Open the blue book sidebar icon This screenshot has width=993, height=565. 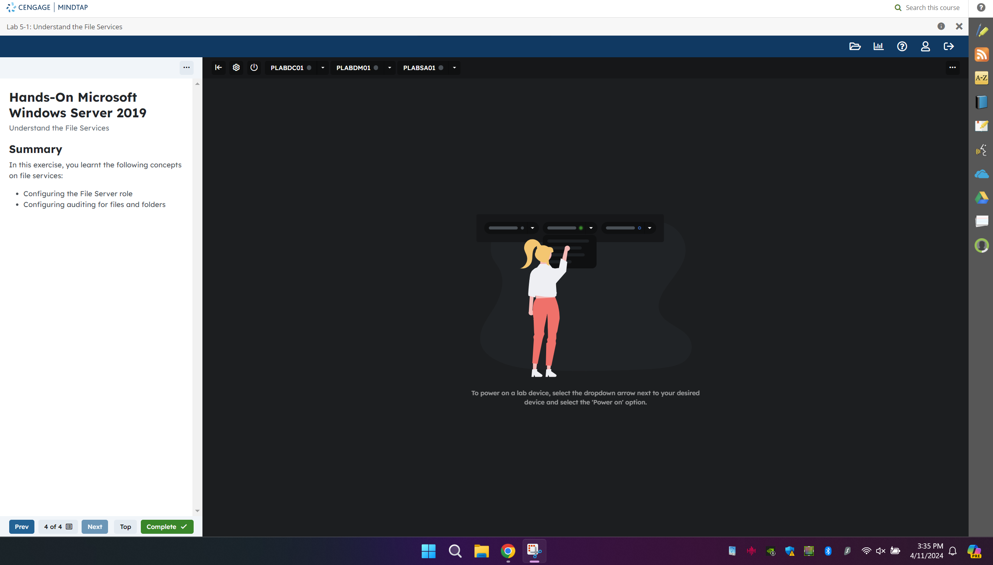(981, 102)
